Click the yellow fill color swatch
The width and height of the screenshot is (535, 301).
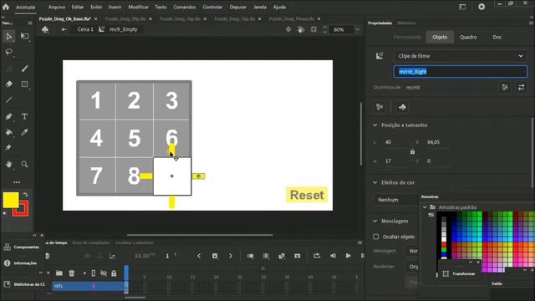point(11,200)
